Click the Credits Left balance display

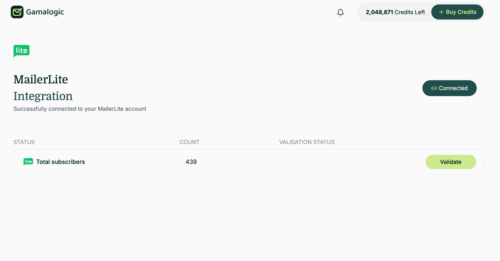[x=395, y=12]
